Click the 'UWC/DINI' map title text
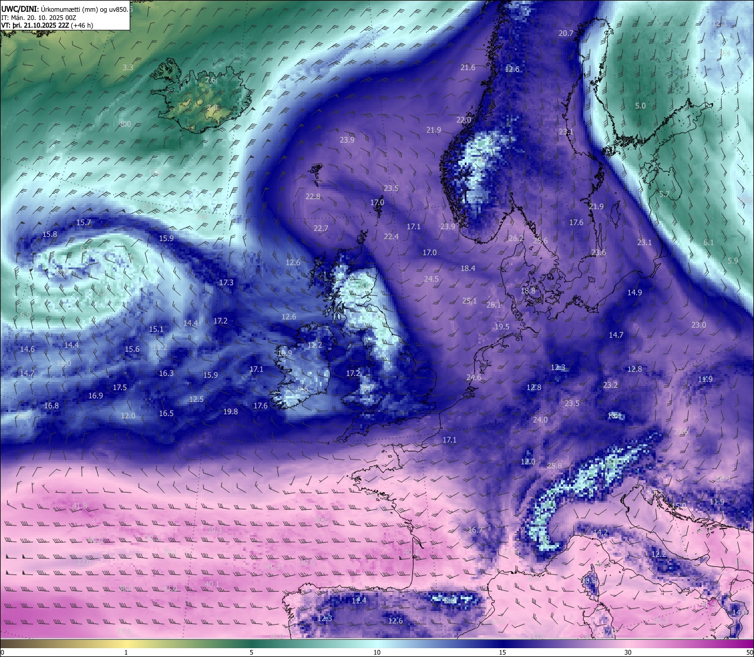The image size is (754, 657). 19,10
